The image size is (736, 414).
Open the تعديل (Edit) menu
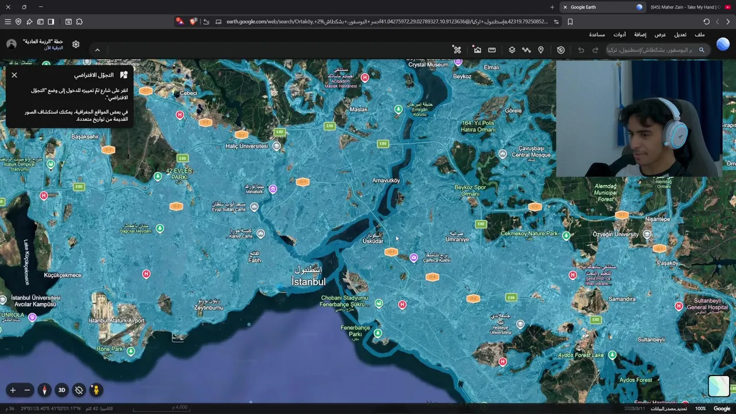point(680,34)
